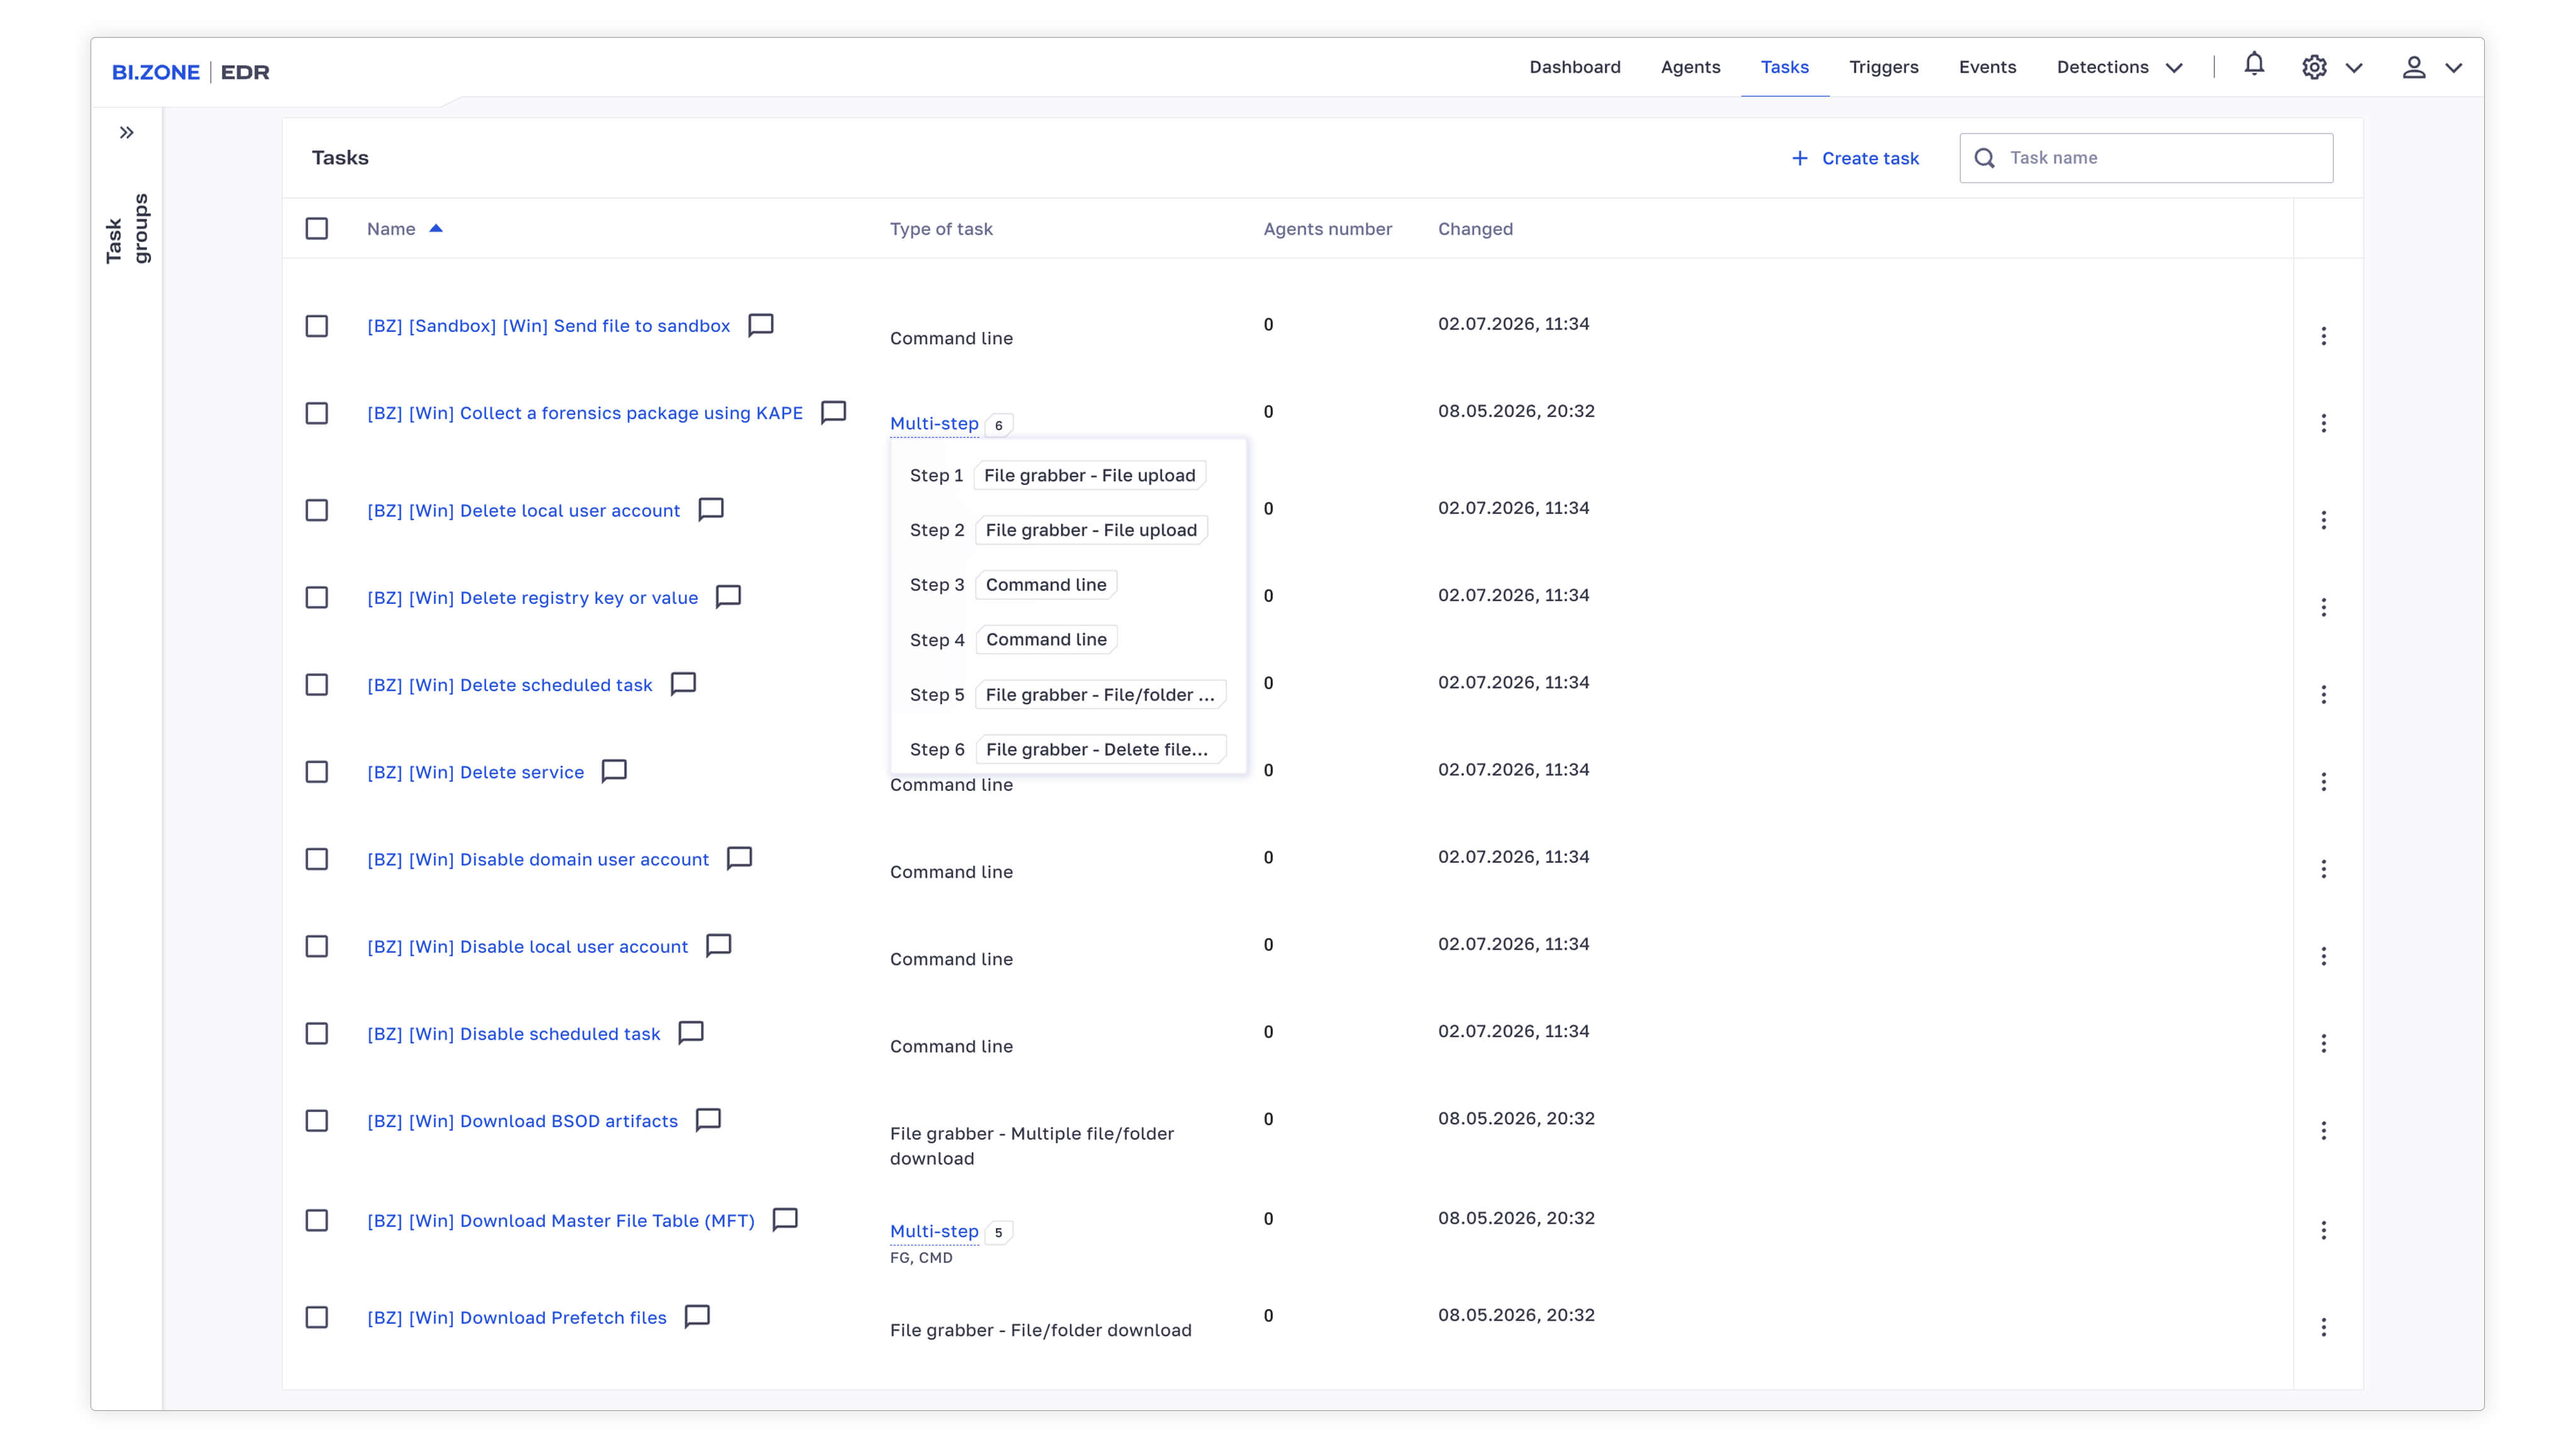Open comment icon for Delete registry key

click(728, 596)
